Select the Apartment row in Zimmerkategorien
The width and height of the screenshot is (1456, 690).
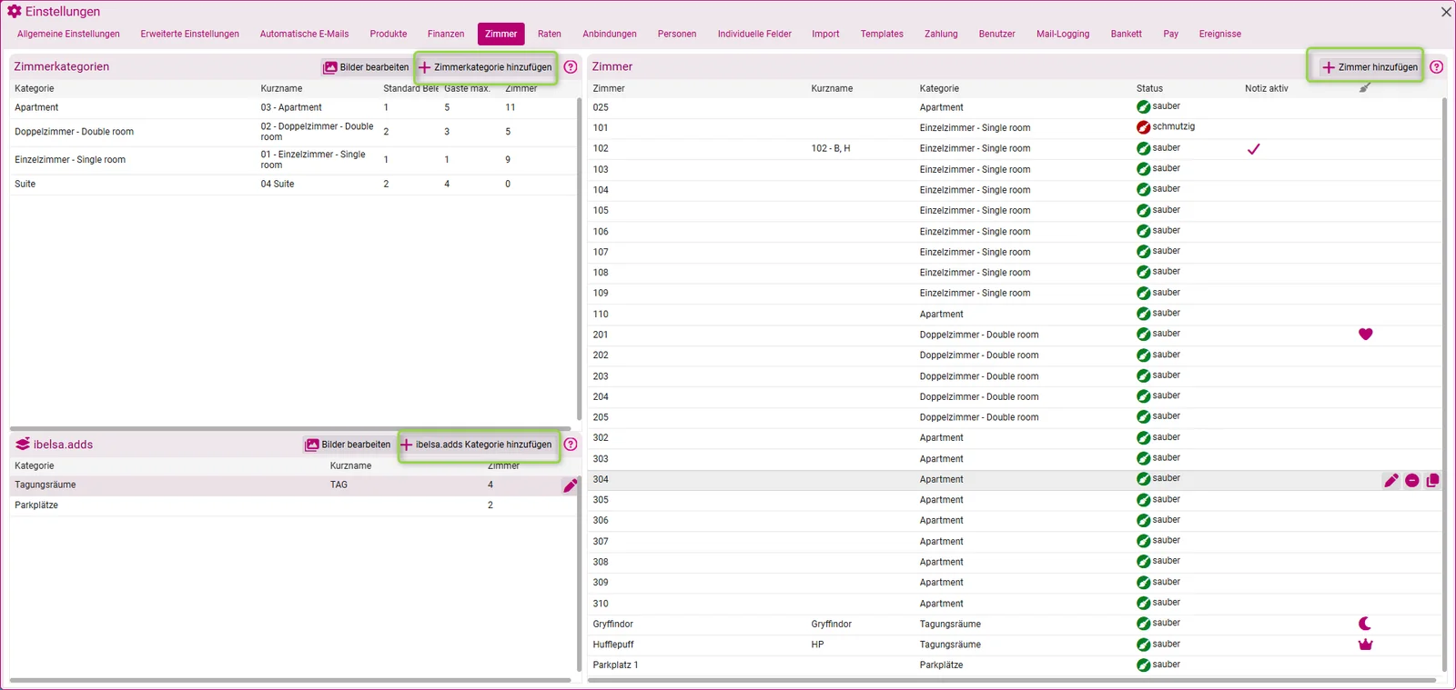click(x=293, y=107)
